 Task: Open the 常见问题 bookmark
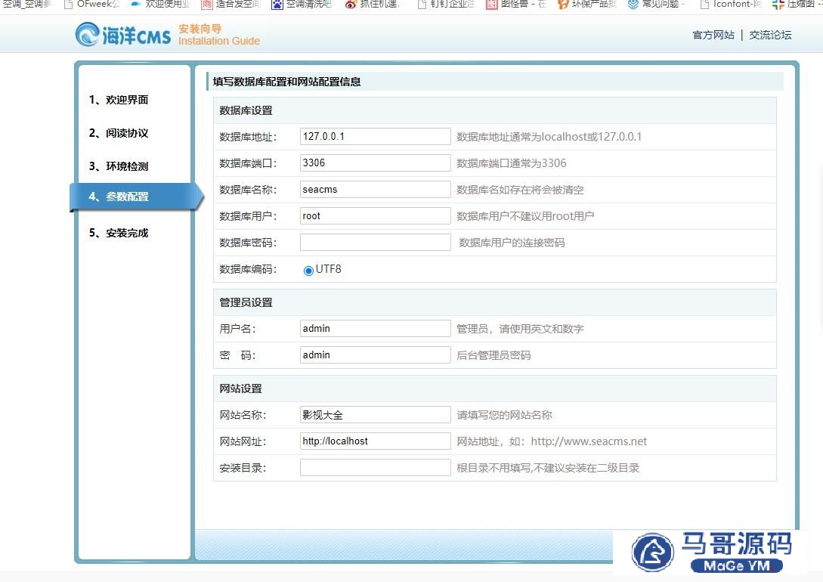[657, 5]
